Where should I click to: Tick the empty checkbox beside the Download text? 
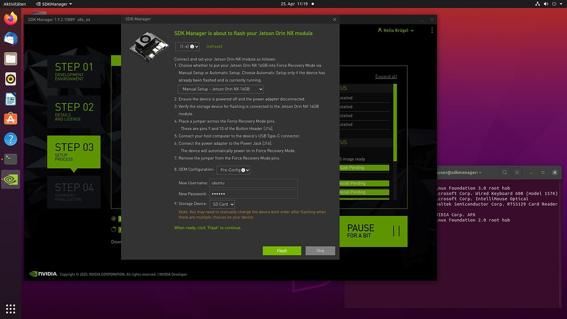pyautogui.click(x=113, y=230)
